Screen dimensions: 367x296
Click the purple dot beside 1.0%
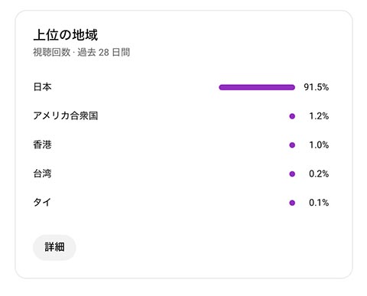click(292, 145)
